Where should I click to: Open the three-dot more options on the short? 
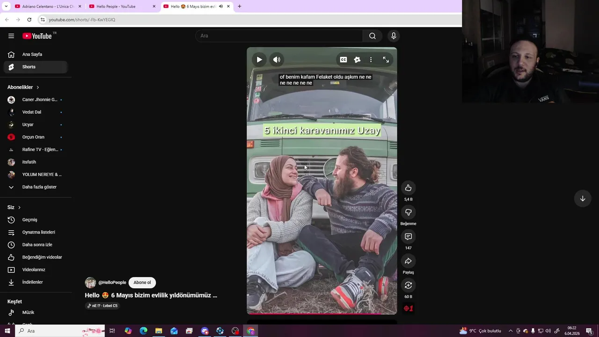[371, 59]
